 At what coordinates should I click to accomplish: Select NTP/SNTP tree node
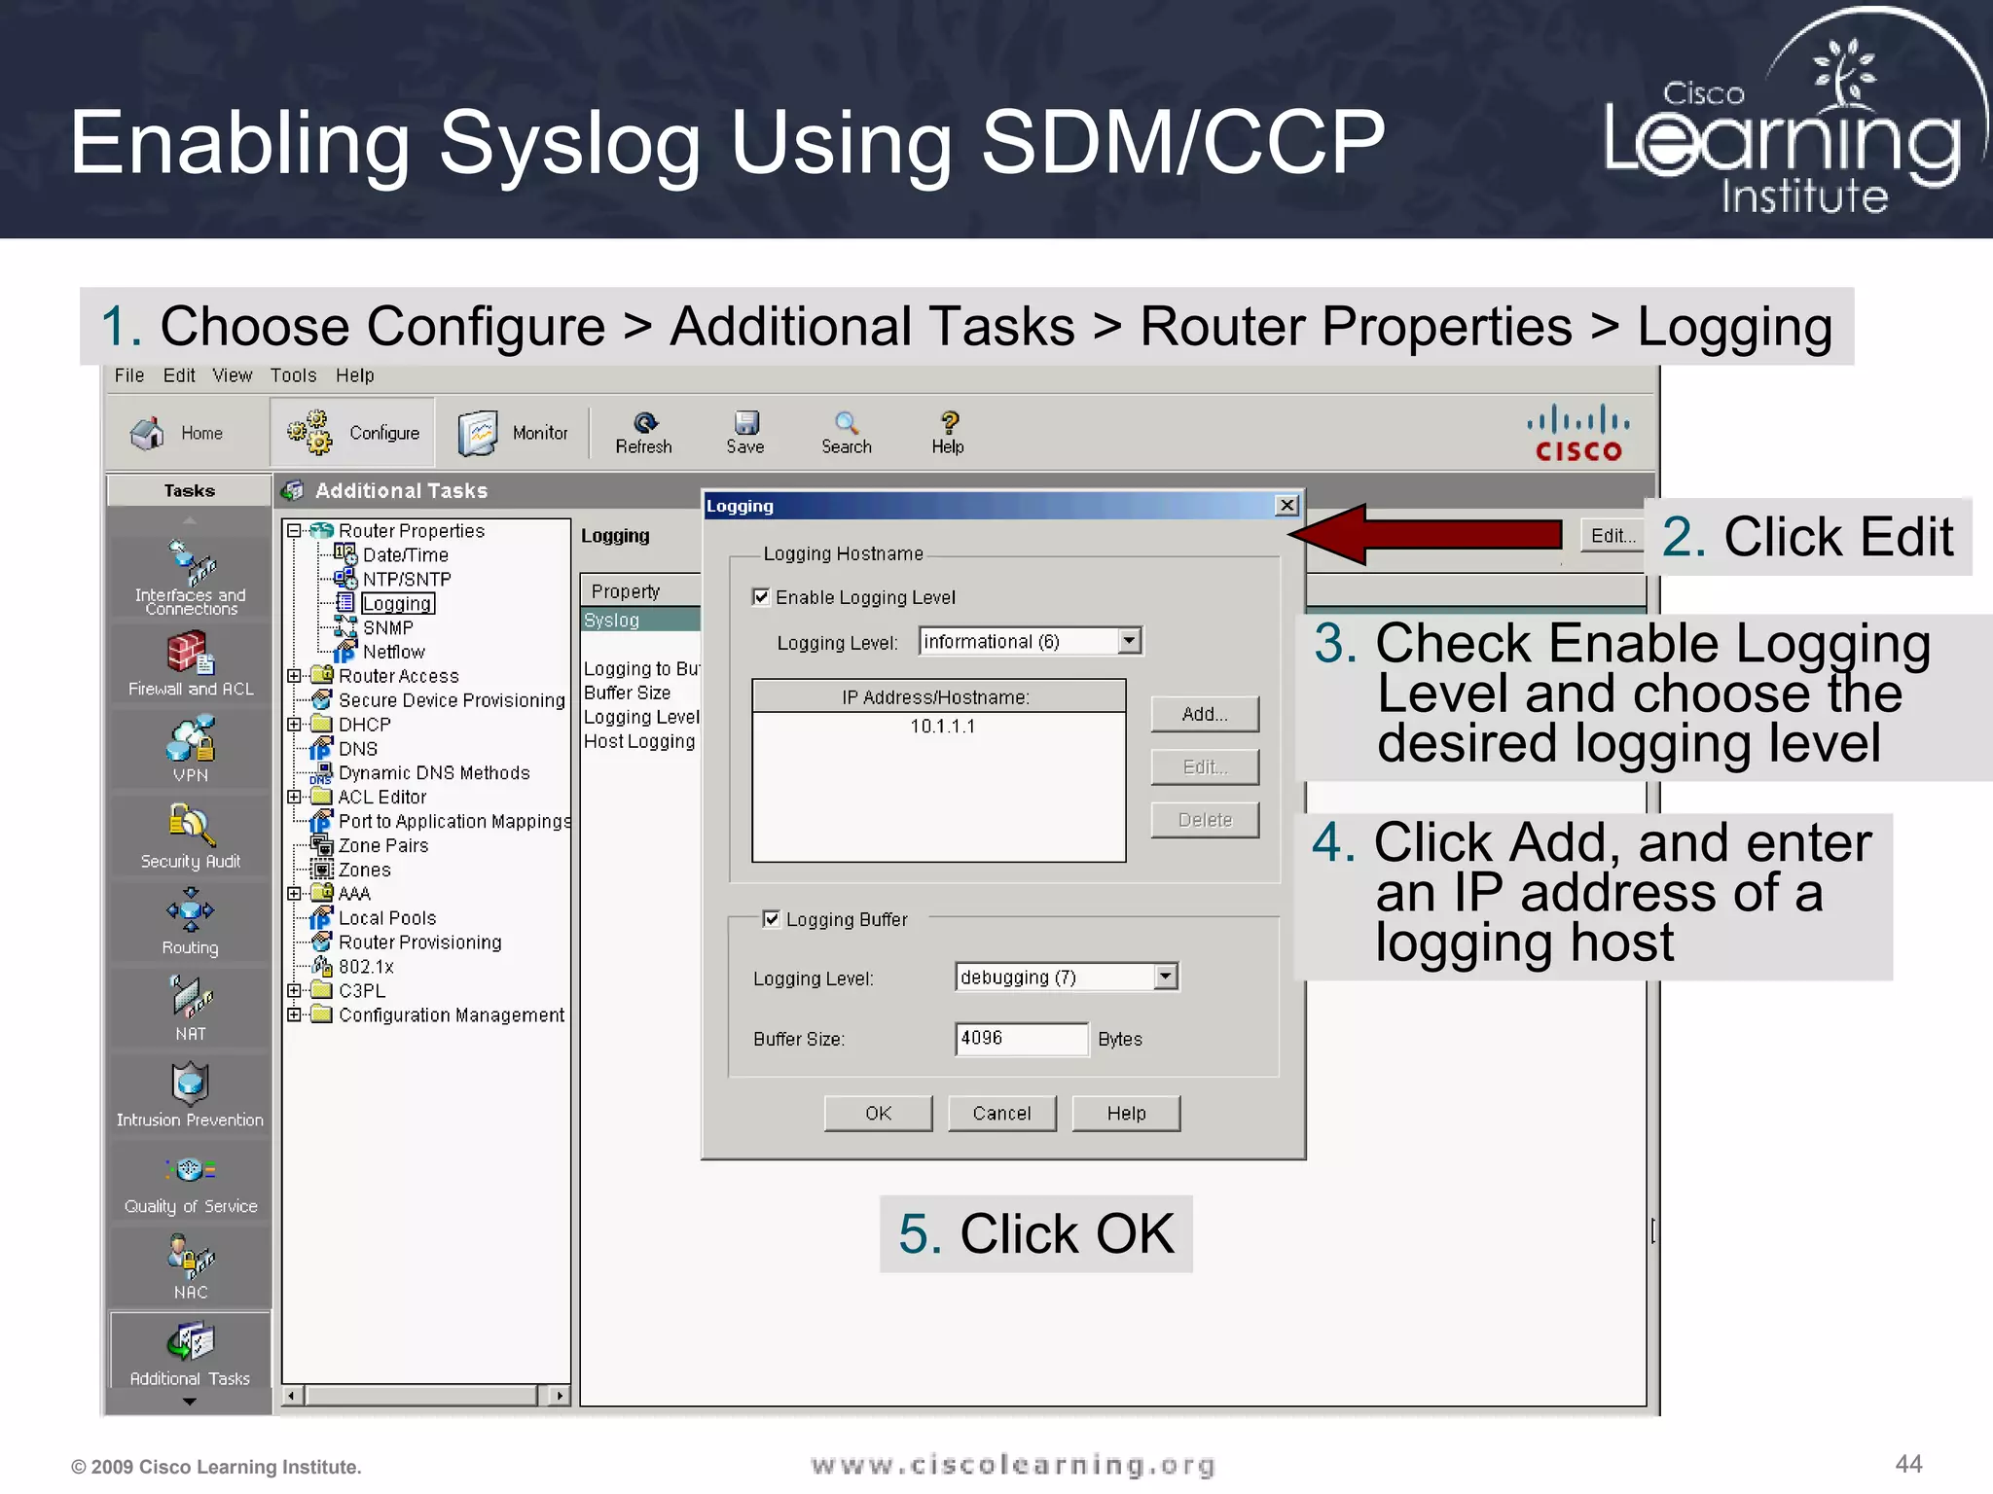pyautogui.click(x=406, y=580)
